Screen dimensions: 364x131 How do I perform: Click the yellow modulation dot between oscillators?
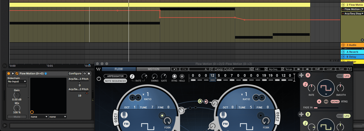[x=200, y=101]
